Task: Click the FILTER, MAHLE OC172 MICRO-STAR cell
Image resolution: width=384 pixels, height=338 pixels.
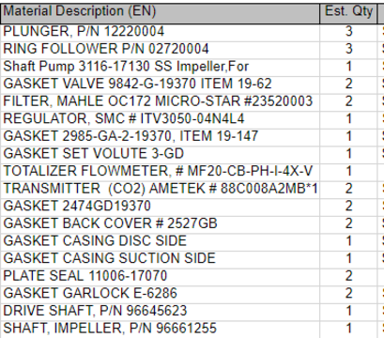Action: 161,101
